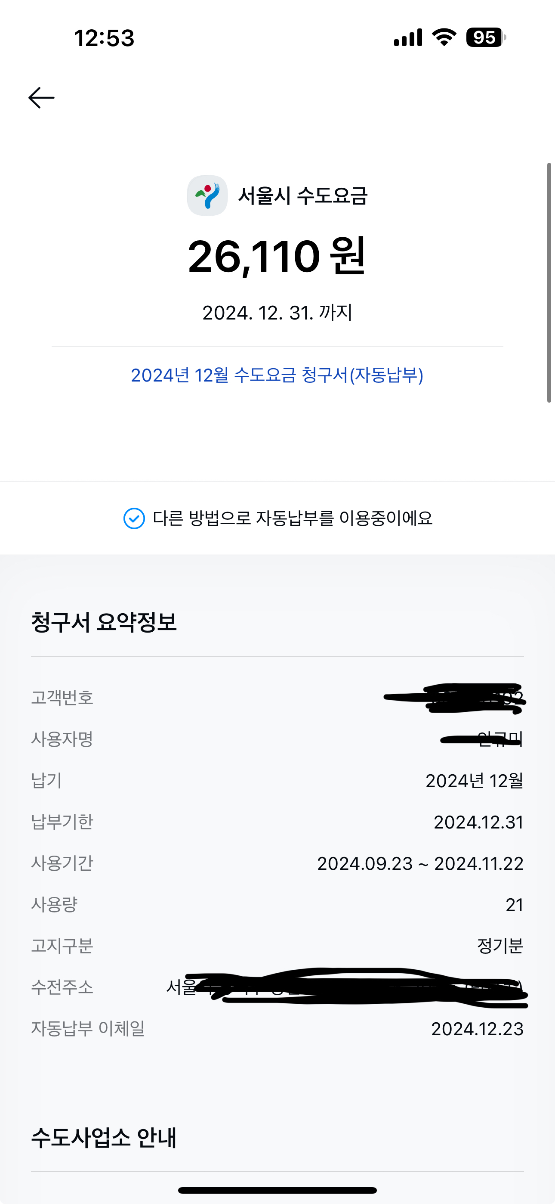Select the 사용기간 date range value
Screen dimensions: 555x1204
[420, 864]
